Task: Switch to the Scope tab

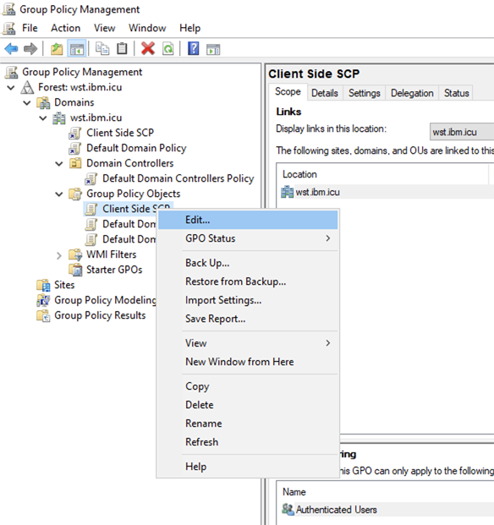Action: point(288,92)
